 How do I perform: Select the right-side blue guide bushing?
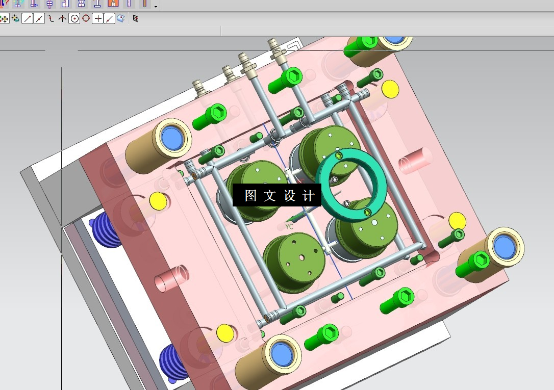(x=504, y=247)
